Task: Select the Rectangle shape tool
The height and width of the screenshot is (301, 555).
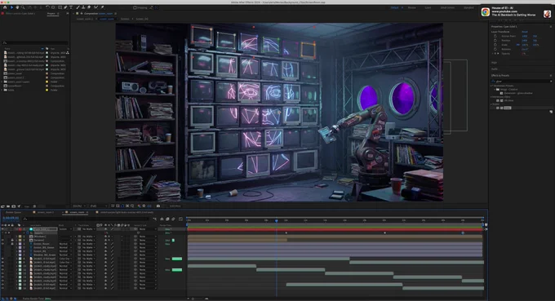Action: click(x=60, y=7)
